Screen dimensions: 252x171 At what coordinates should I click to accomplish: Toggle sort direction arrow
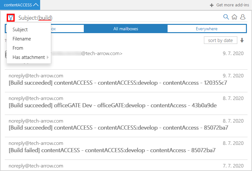tap(242, 40)
